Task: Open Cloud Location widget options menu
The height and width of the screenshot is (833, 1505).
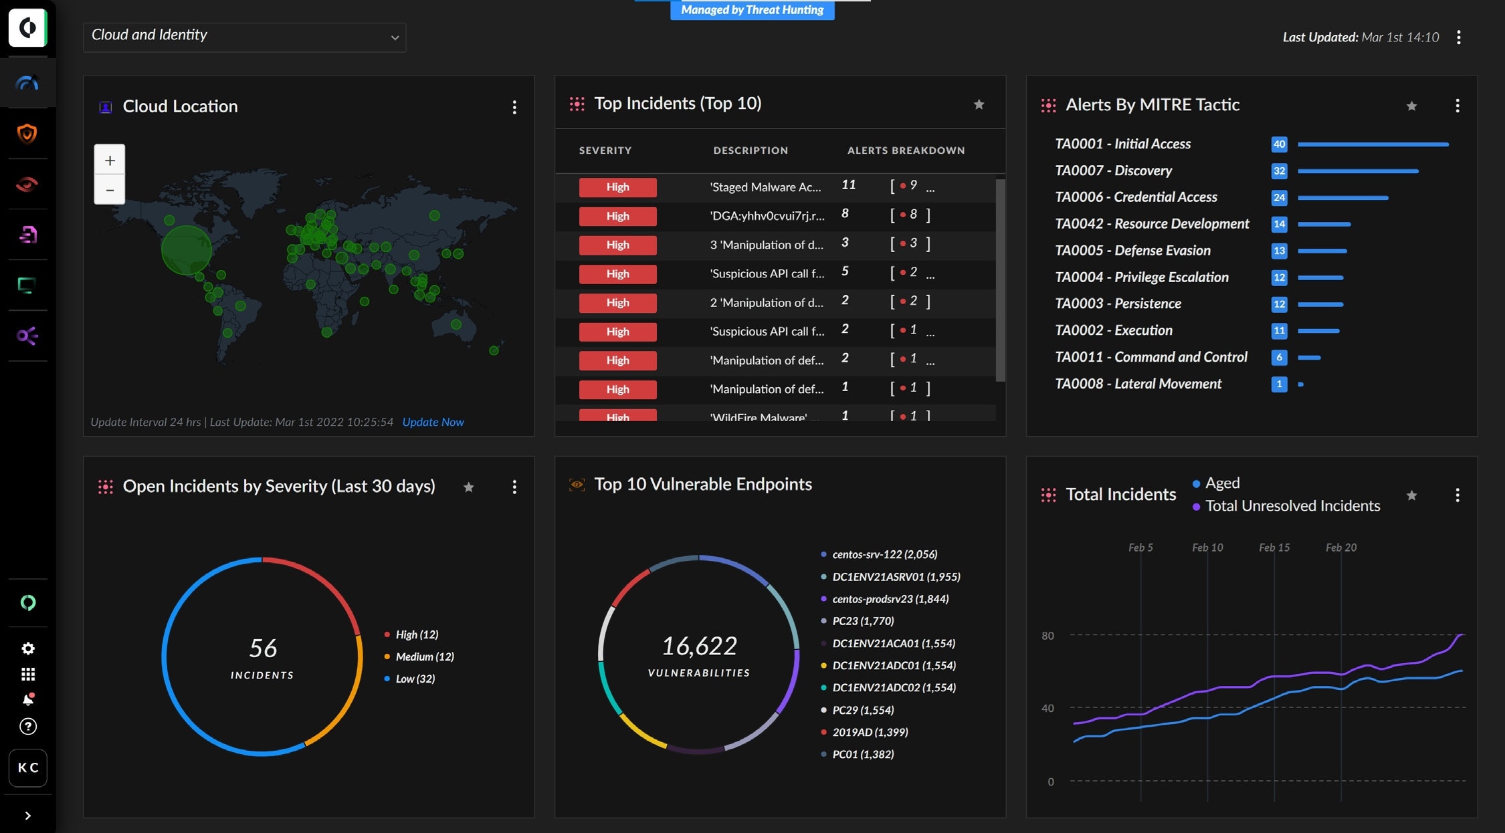Action: pyautogui.click(x=514, y=107)
